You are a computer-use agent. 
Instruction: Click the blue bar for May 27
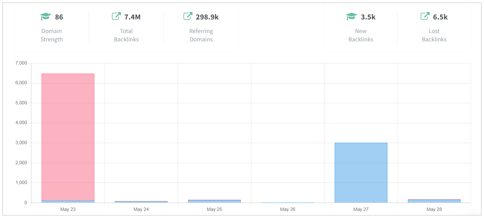pos(361,172)
